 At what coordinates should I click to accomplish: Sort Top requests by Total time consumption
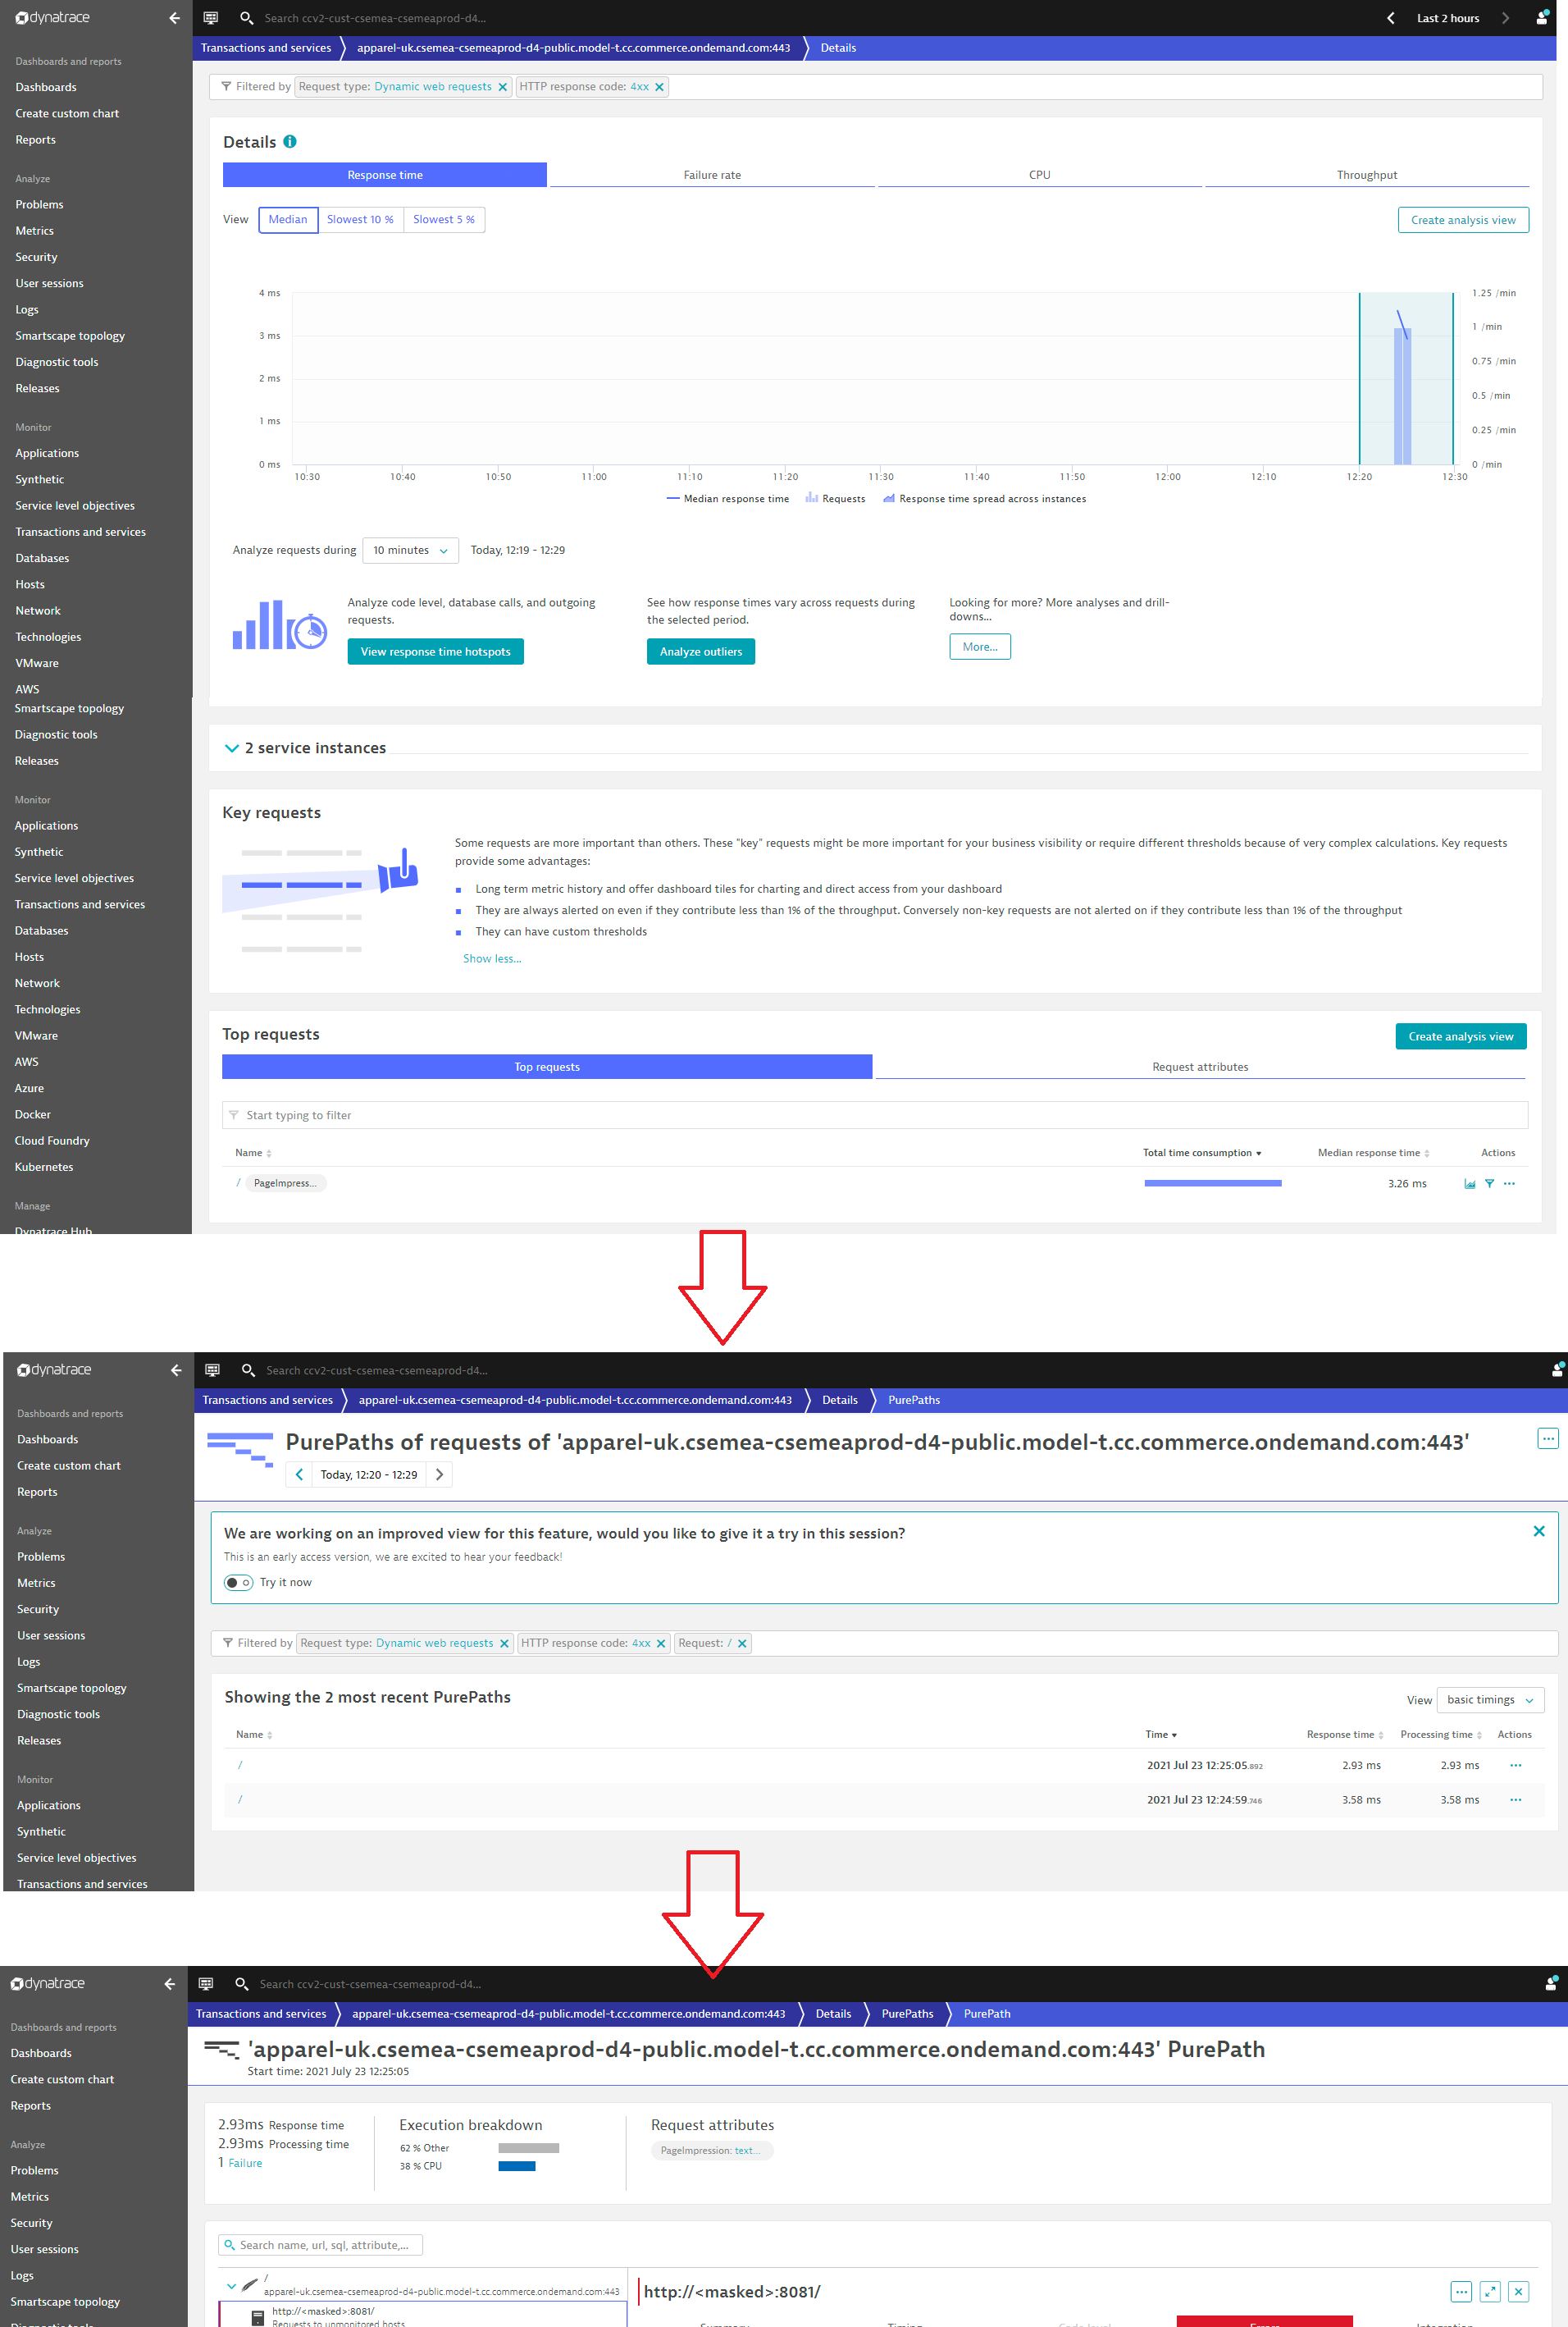pos(1201,1154)
